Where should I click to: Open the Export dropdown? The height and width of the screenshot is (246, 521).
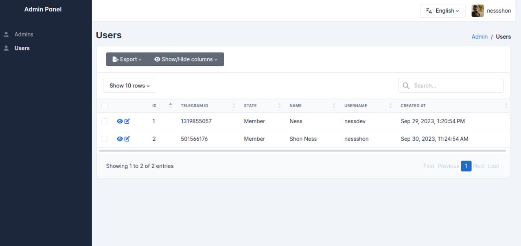[x=127, y=59]
